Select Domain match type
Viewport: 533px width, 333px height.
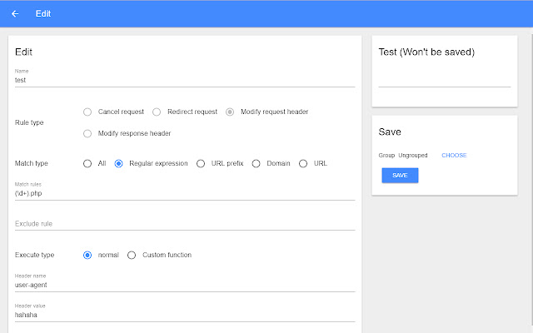pos(257,163)
